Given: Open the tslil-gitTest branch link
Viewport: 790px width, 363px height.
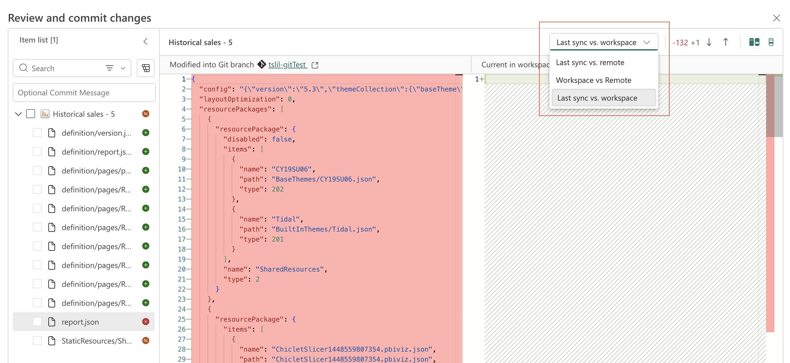Looking at the screenshot, I should [x=288, y=65].
